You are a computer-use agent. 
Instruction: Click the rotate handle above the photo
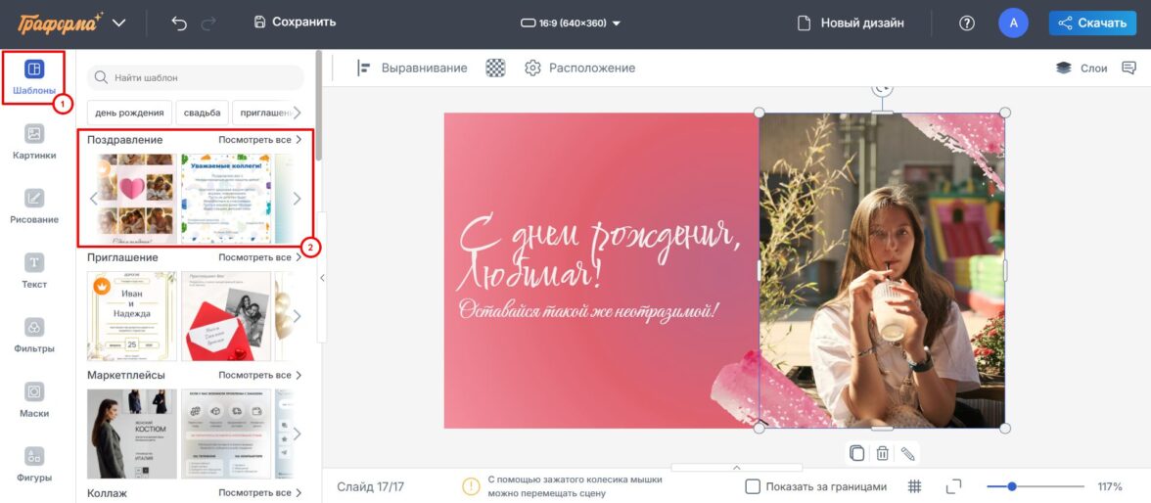[x=883, y=87]
